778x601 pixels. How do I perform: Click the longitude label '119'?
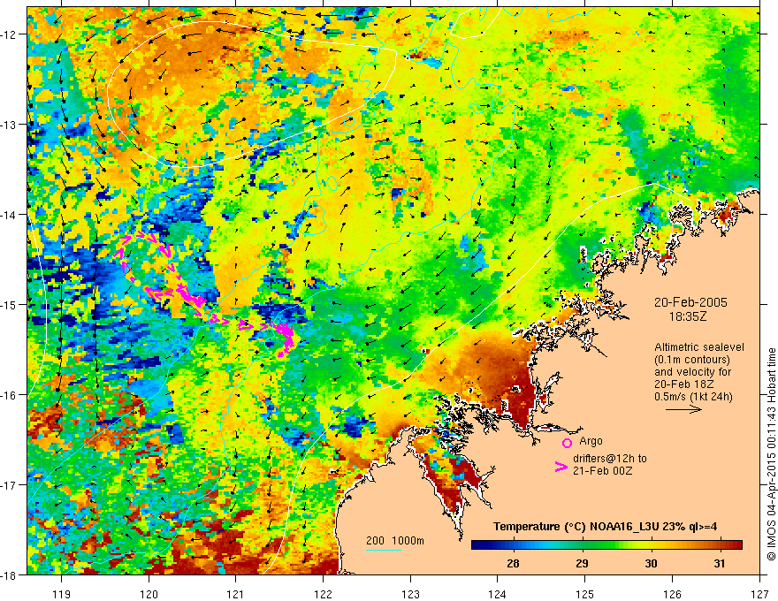[62, 594]
